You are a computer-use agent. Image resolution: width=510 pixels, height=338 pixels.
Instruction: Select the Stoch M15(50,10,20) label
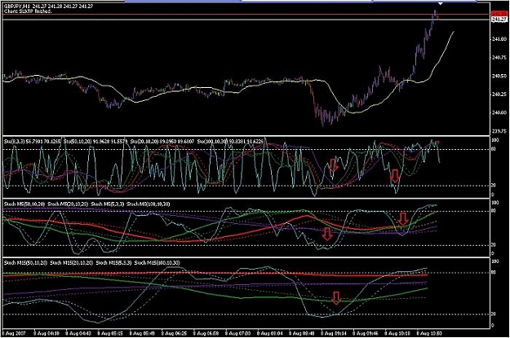(26, 263)
